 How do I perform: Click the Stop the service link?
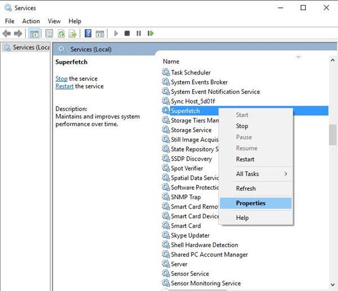pos(61,78)
